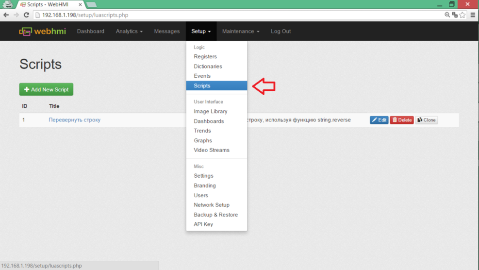Select Events from Setup menu
This screenshot has height=270, width=479.
coord(216,76)
